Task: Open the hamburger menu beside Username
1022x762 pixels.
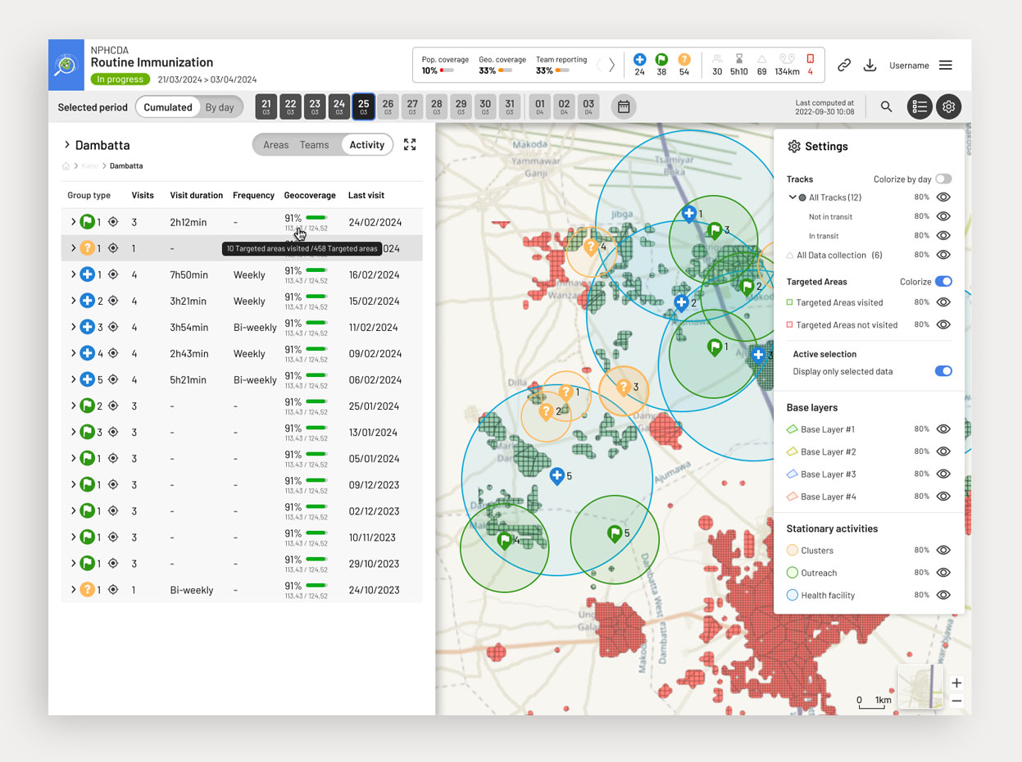Action: [945, 66]
